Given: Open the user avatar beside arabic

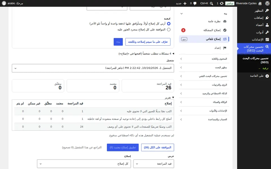Looking at the screenshot, I should 4,3.
